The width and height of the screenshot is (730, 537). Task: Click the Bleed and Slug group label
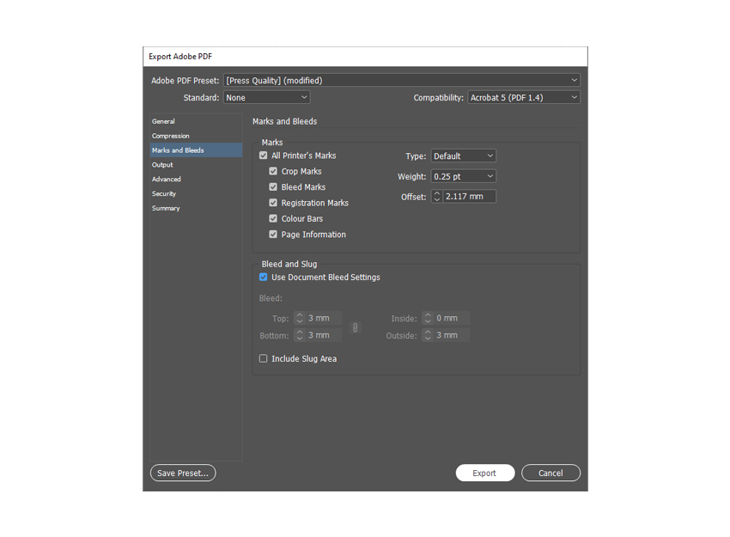tap(289, 264)
